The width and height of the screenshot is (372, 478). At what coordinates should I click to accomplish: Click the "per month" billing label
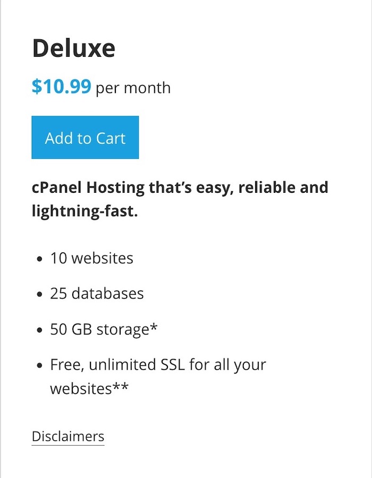click(133, 88)
